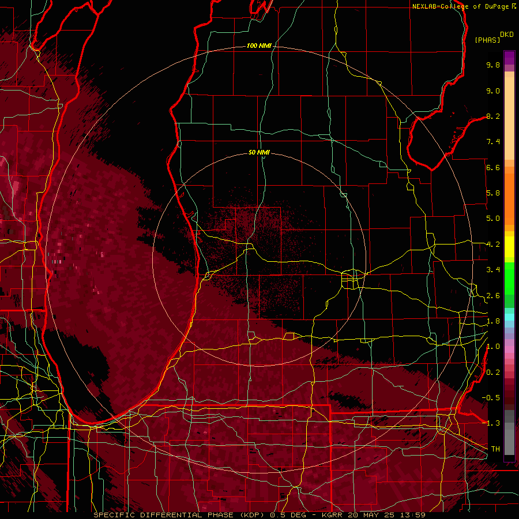
Task: Click the TH threshold label
Action: click(x=495, y=449)
